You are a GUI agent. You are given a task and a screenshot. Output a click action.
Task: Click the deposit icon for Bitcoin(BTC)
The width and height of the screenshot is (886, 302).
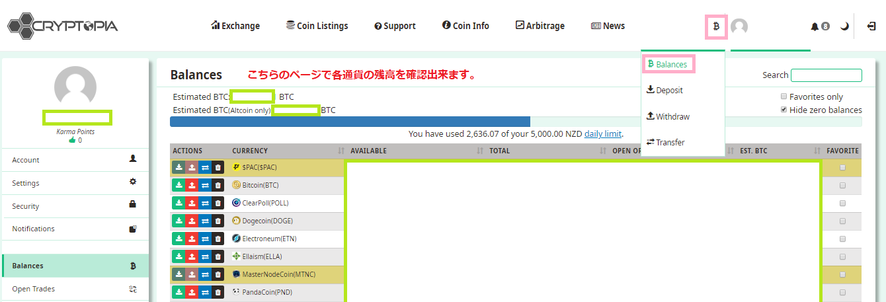[x=179, y=186]
